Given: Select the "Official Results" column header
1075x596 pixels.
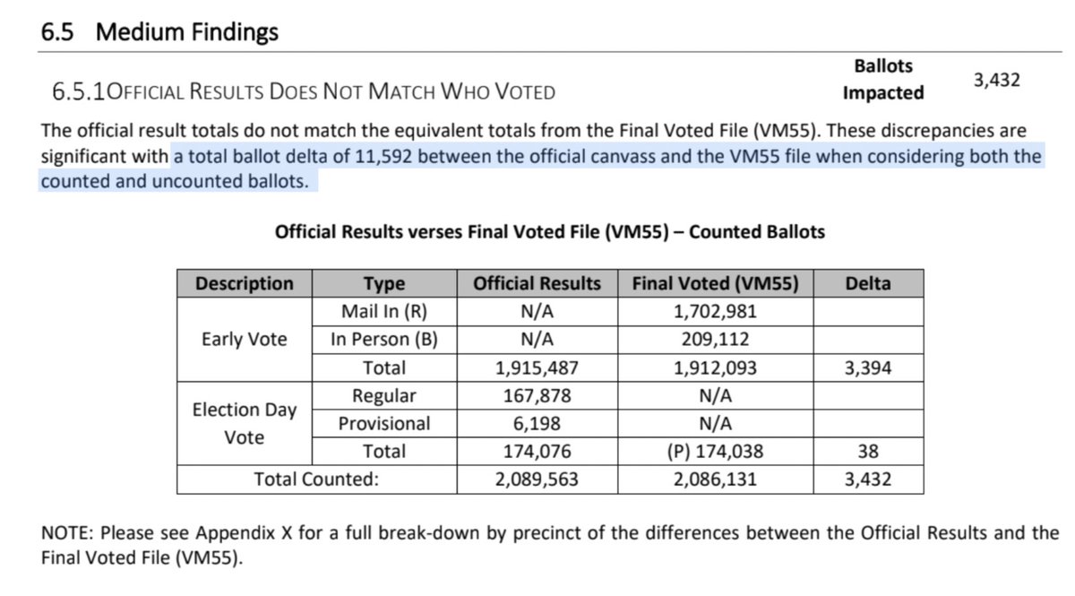Looking at the screenshot, I should [537, 283].
